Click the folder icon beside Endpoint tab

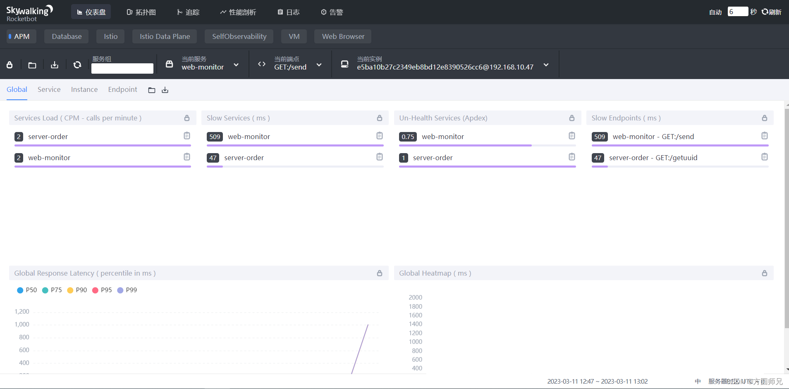pos(152,90)
